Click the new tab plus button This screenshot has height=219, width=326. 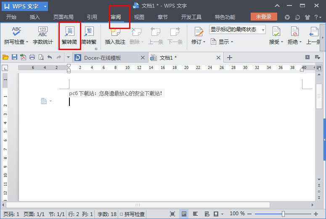[x=230, y=58]
